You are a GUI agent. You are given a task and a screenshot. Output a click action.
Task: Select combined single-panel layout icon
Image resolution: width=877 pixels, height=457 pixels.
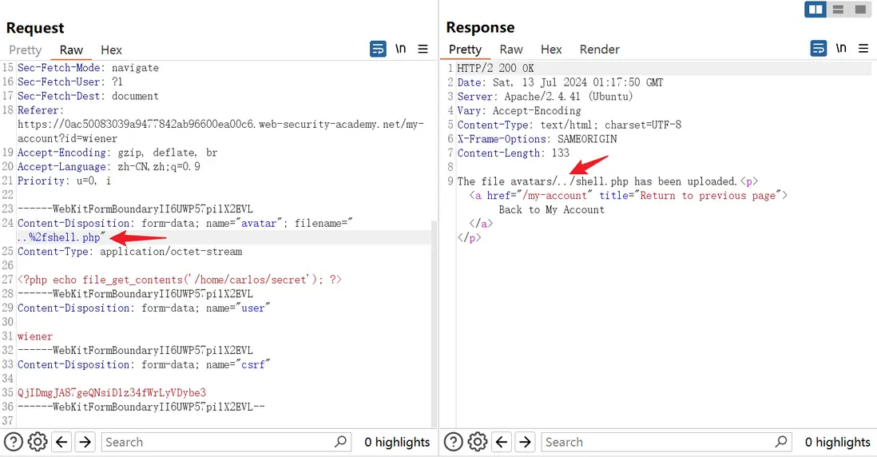tap(860, 10)
